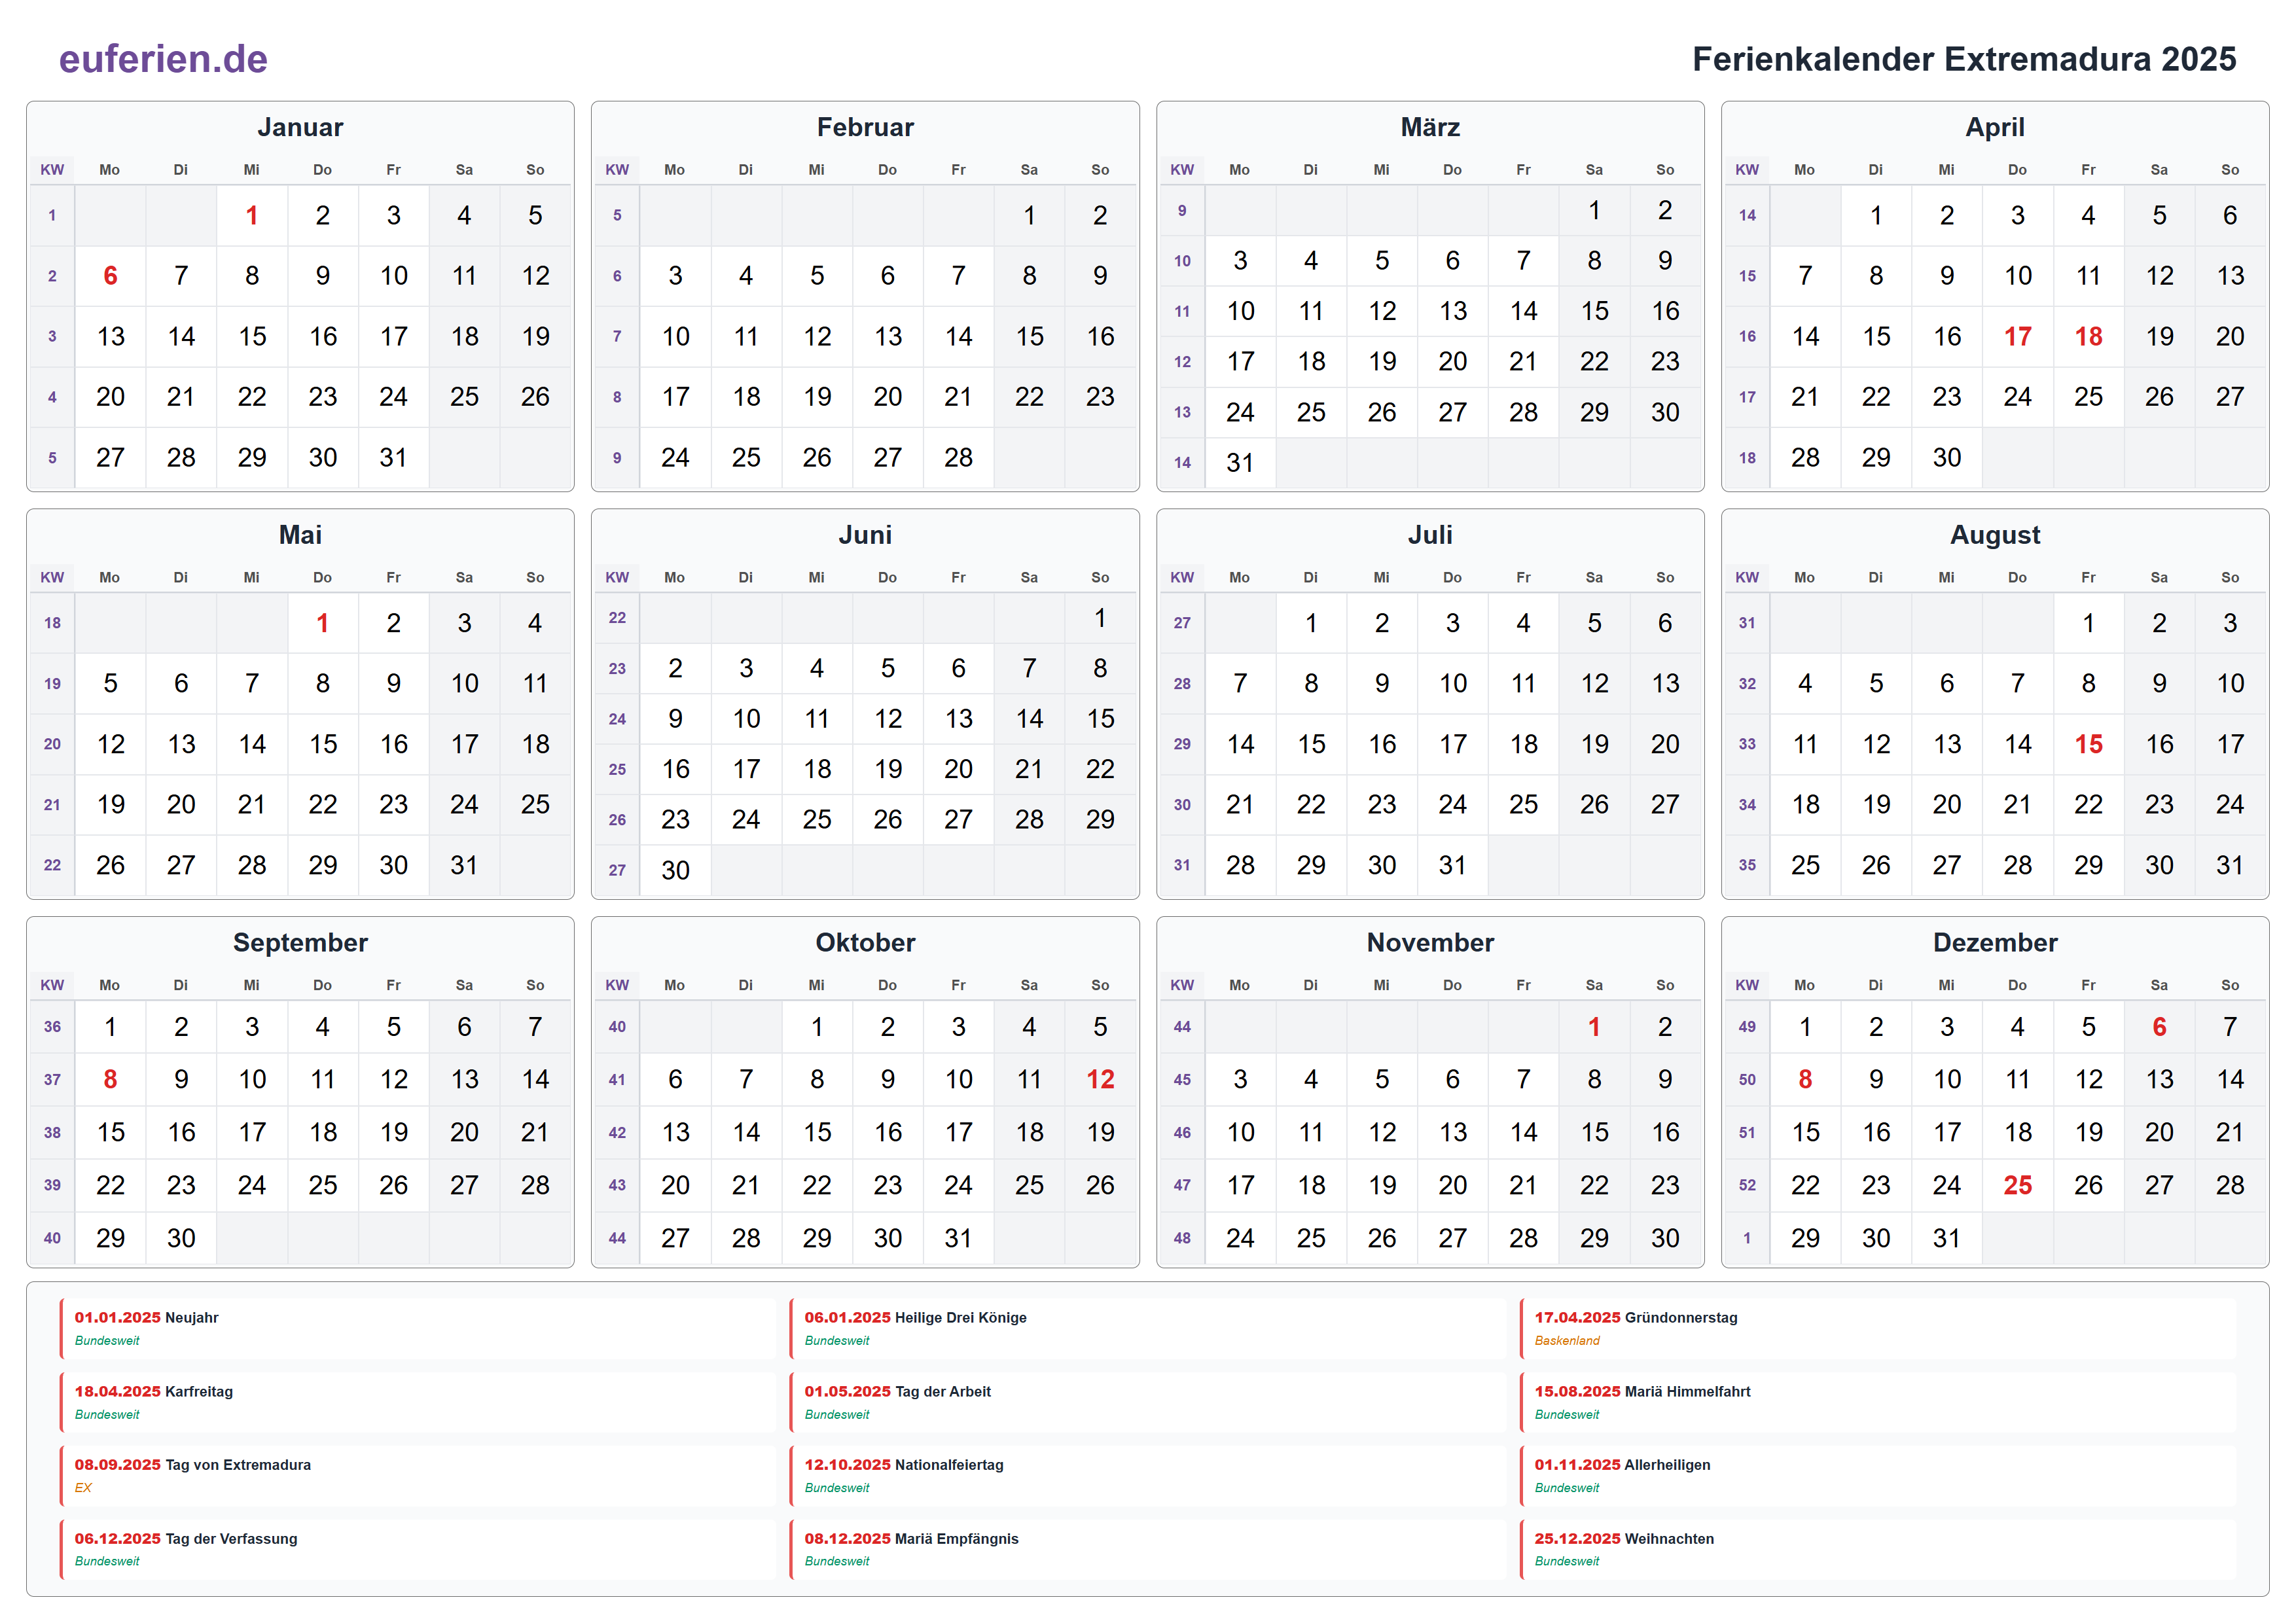
Task: Click week number 35 in August
Action: click(x=1747, y=865)
